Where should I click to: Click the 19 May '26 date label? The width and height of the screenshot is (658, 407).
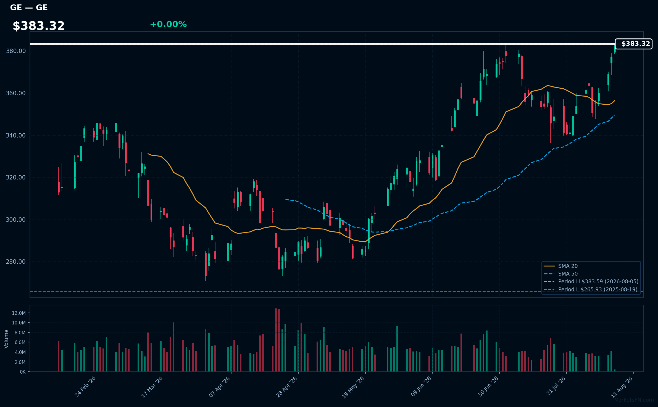pyautogui.click(x=353, y=387)
